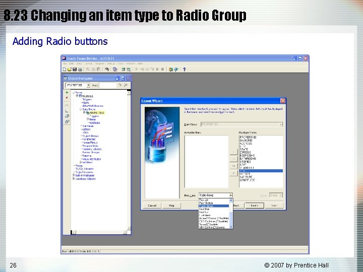This screenshot has height=272, width=363.
Task: Select LONGITUDE in Displayed Items
Action: [x=247, y=180]
